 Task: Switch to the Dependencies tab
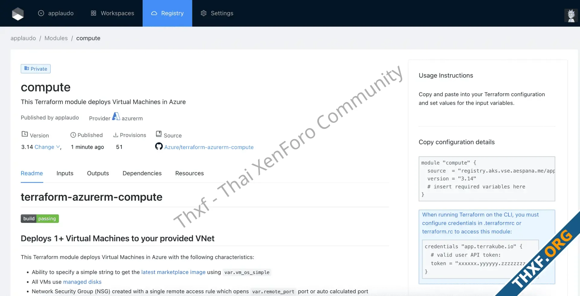[142, 173]
